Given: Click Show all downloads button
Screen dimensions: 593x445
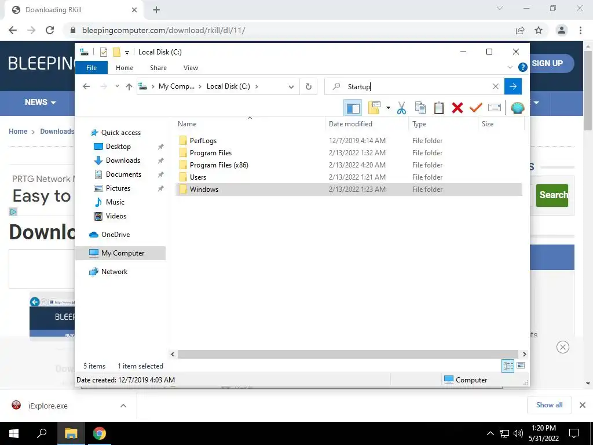Looking at the screenshot, I should coord(549,405).
